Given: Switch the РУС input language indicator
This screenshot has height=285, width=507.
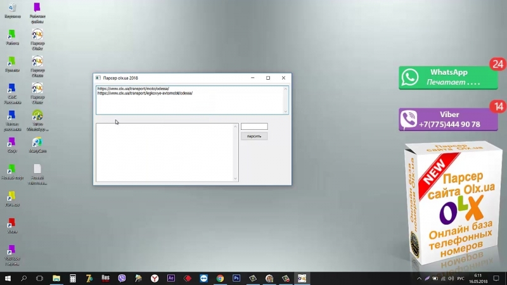Looking at the screenshot, I should [461, 279].
